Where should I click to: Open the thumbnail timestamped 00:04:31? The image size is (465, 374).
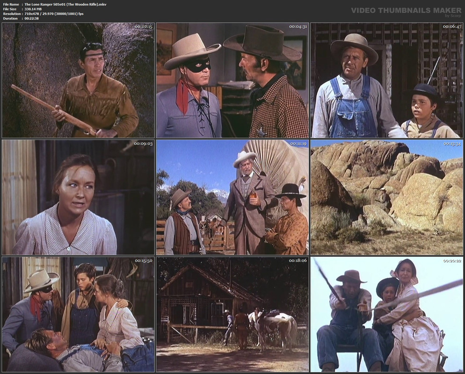[232, 80]
